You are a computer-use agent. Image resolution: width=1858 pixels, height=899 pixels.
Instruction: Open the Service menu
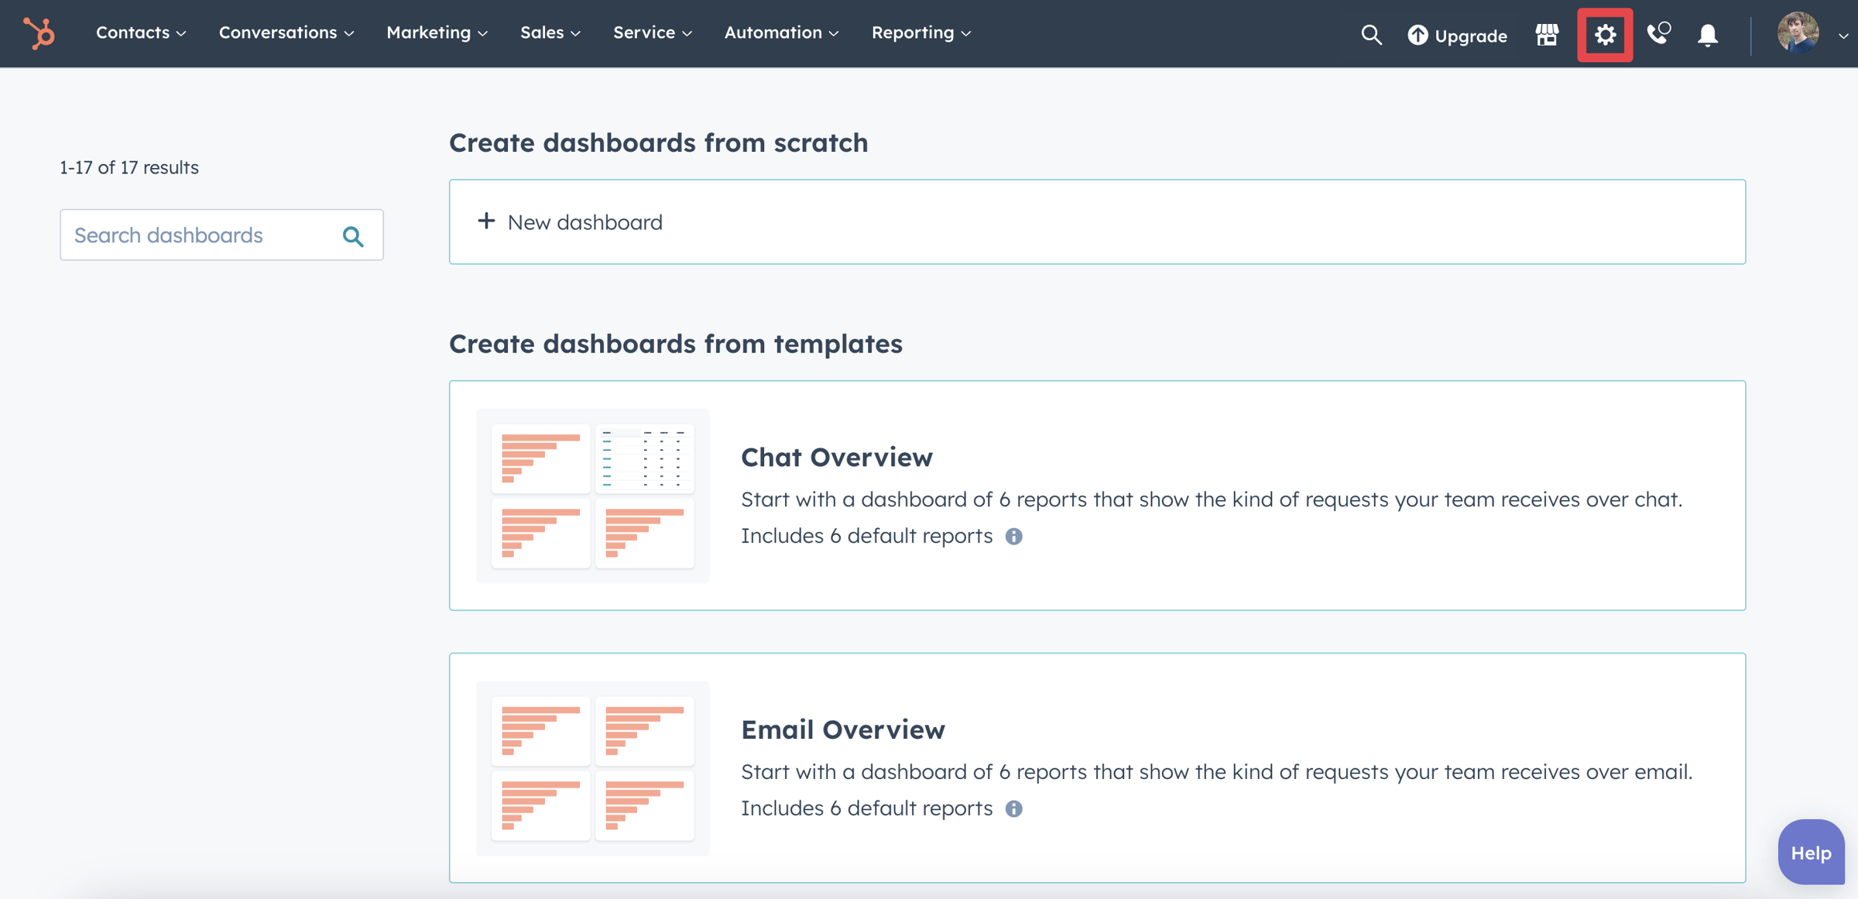(651, 33)
